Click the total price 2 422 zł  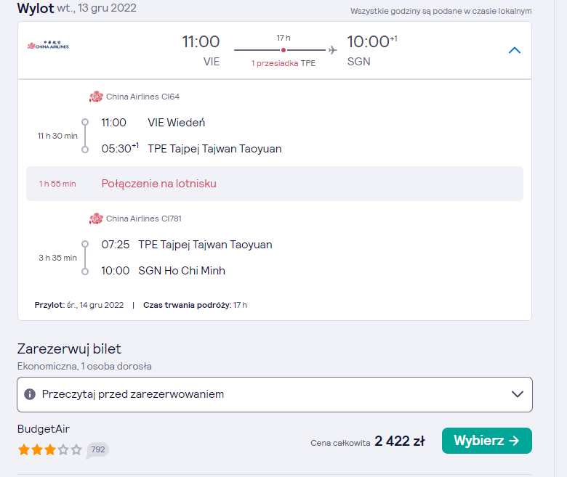400,441
